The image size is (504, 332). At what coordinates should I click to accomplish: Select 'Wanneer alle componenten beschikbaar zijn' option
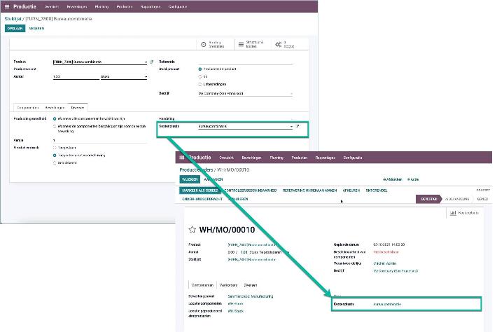[x=55, y=118]
